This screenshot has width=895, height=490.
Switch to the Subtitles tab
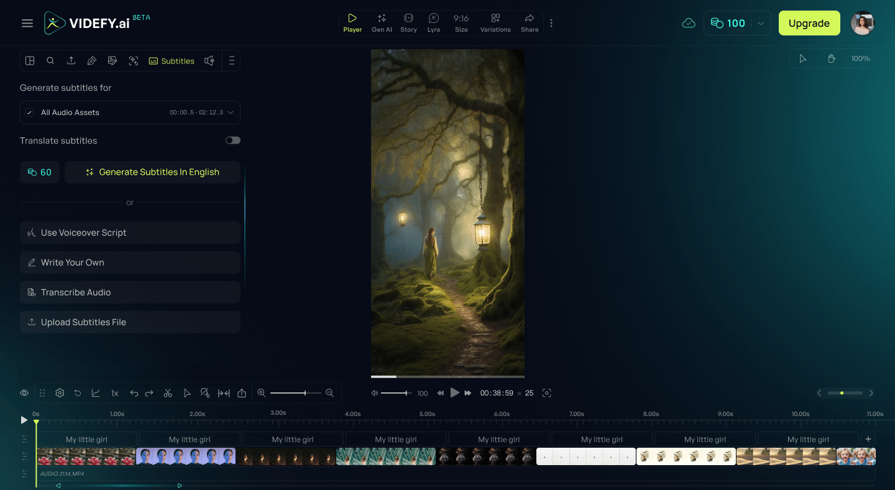(x=172, y=61)
